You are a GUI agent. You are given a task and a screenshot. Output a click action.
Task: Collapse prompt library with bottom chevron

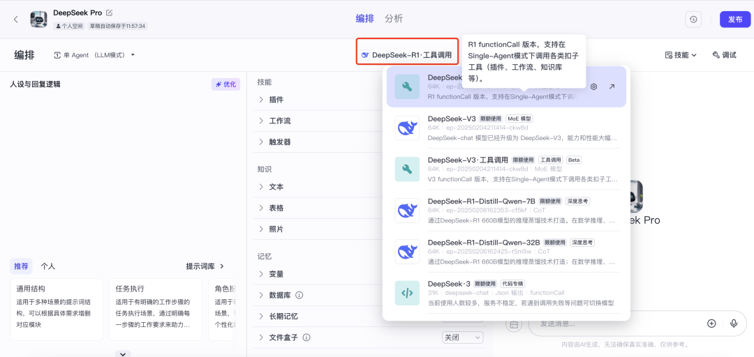pos(123,354)
